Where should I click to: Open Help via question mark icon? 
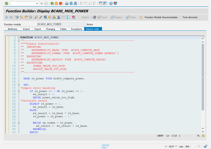tap(111, 3)
